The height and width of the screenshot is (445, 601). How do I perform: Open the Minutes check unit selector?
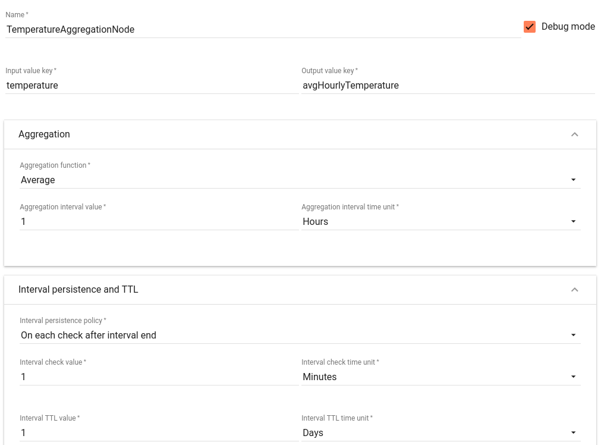click(440, 377)
